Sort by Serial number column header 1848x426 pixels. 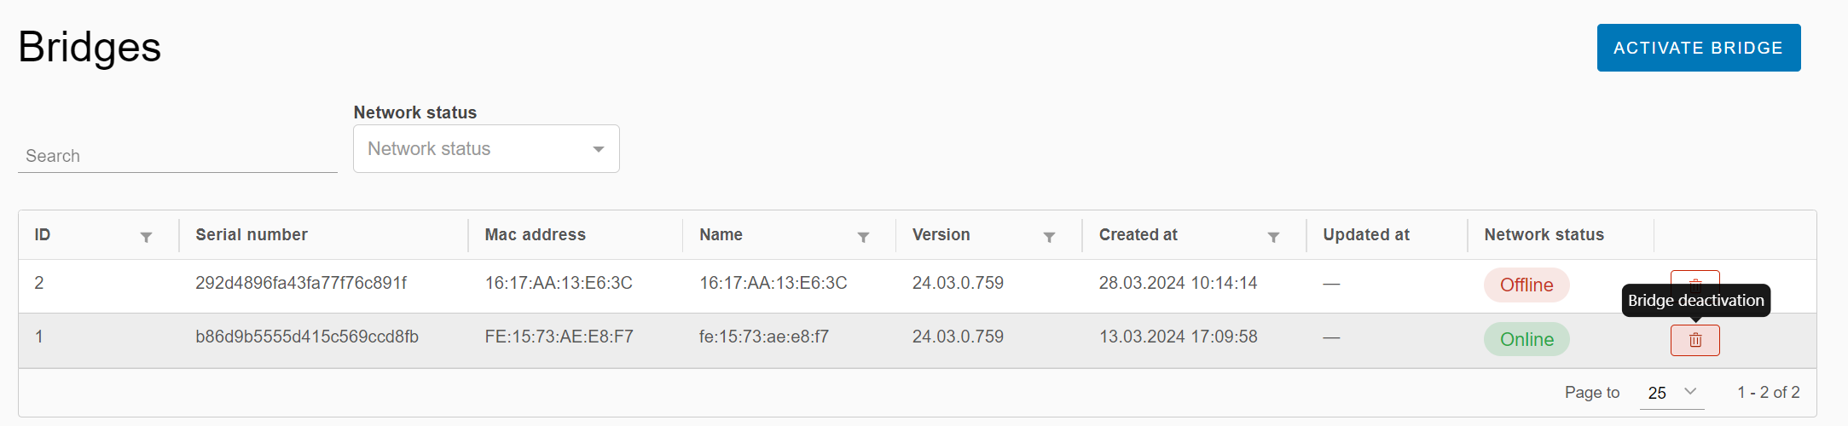click(252, 234)
